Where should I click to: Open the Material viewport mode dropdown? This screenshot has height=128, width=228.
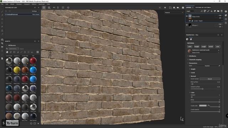tap(174, 13)
